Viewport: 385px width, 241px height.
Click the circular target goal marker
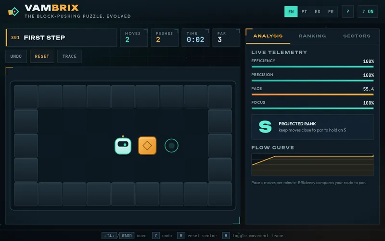pyautogui.click(x=171, y=146)
